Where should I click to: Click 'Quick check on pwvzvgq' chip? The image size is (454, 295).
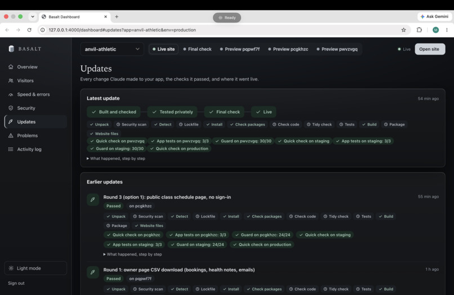(117, 141)
